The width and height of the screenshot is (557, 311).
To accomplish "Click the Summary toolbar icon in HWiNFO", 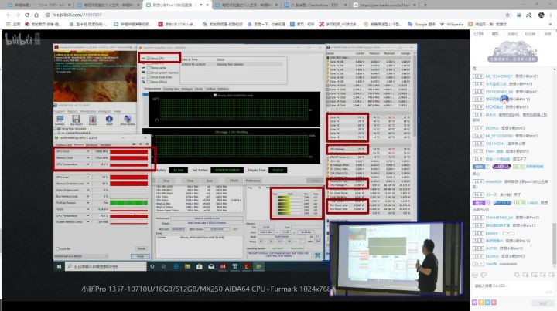I will coord(60,120).
